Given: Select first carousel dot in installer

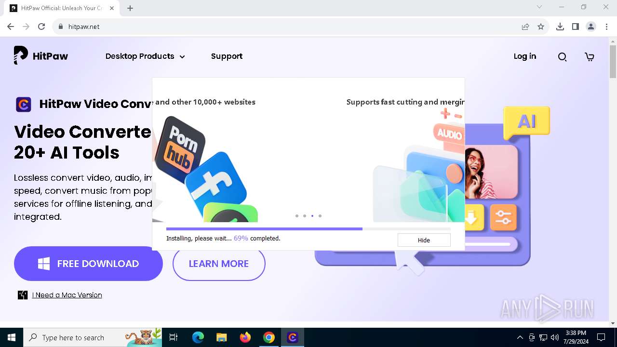Looking at the screenshot, I should pos(297,216).
